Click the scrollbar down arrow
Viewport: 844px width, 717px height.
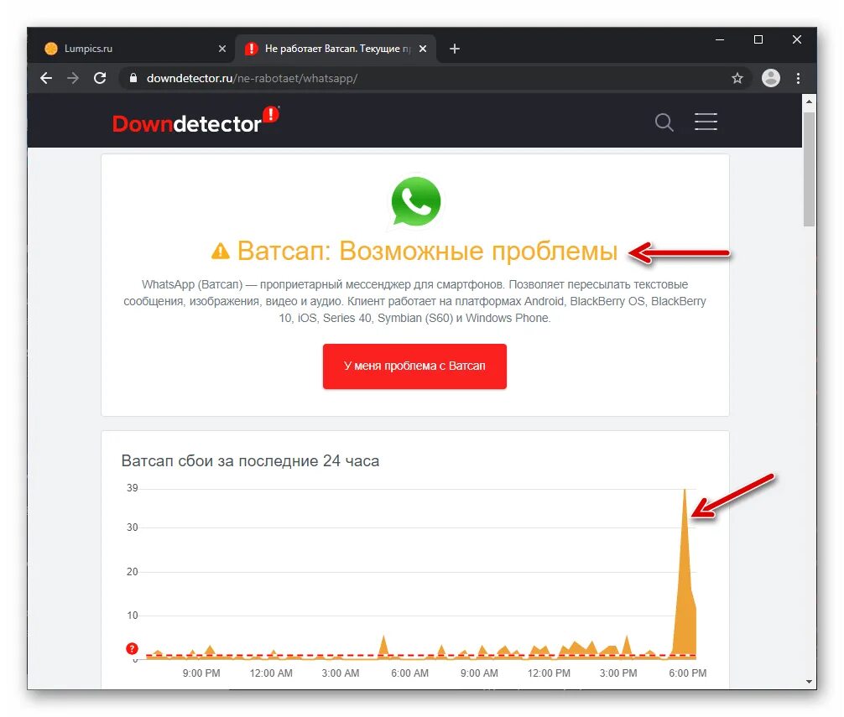coord(809,682)
